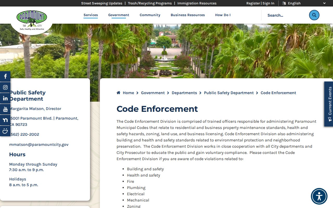
Task: Go to Home in breadcrumb
Action: point(128,93)
